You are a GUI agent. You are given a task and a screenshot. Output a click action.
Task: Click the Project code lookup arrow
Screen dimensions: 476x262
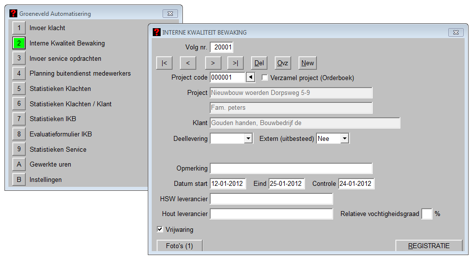click(251, 78)
